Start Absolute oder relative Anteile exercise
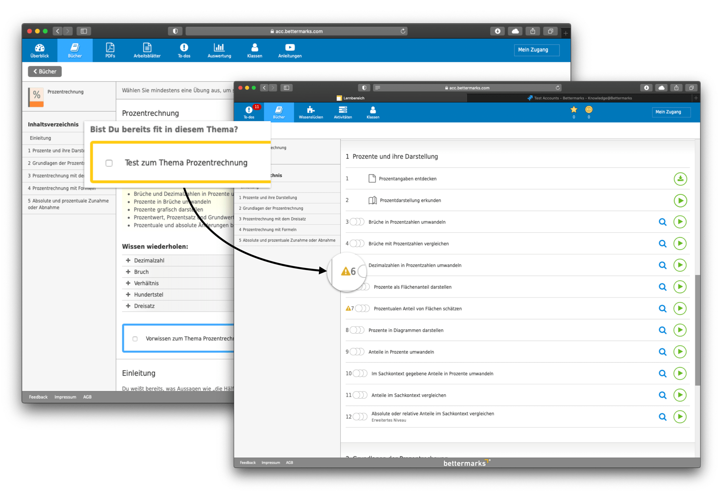 (x=680, y=416)
